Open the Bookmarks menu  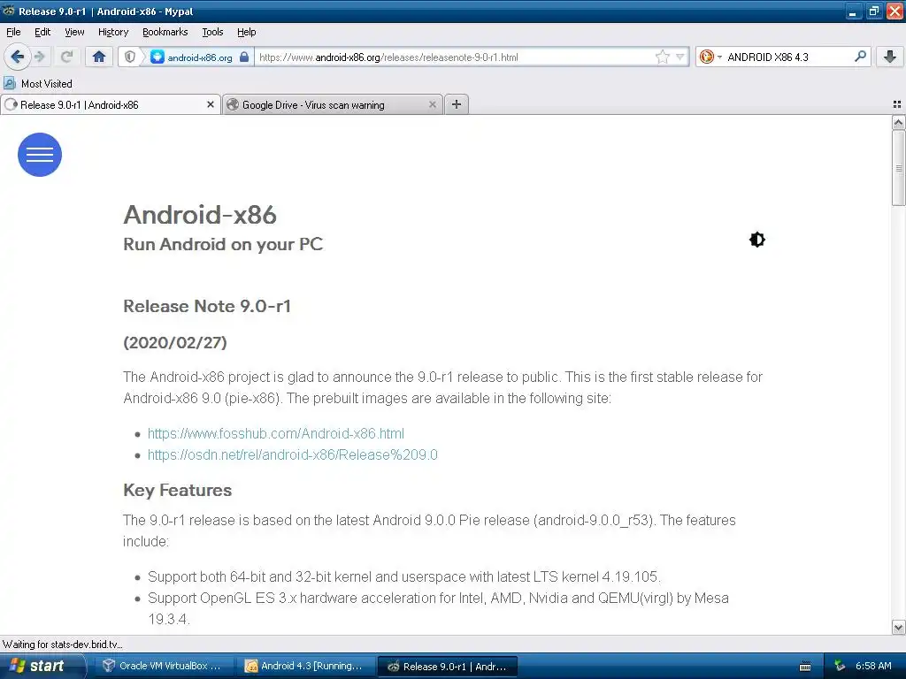165,32
